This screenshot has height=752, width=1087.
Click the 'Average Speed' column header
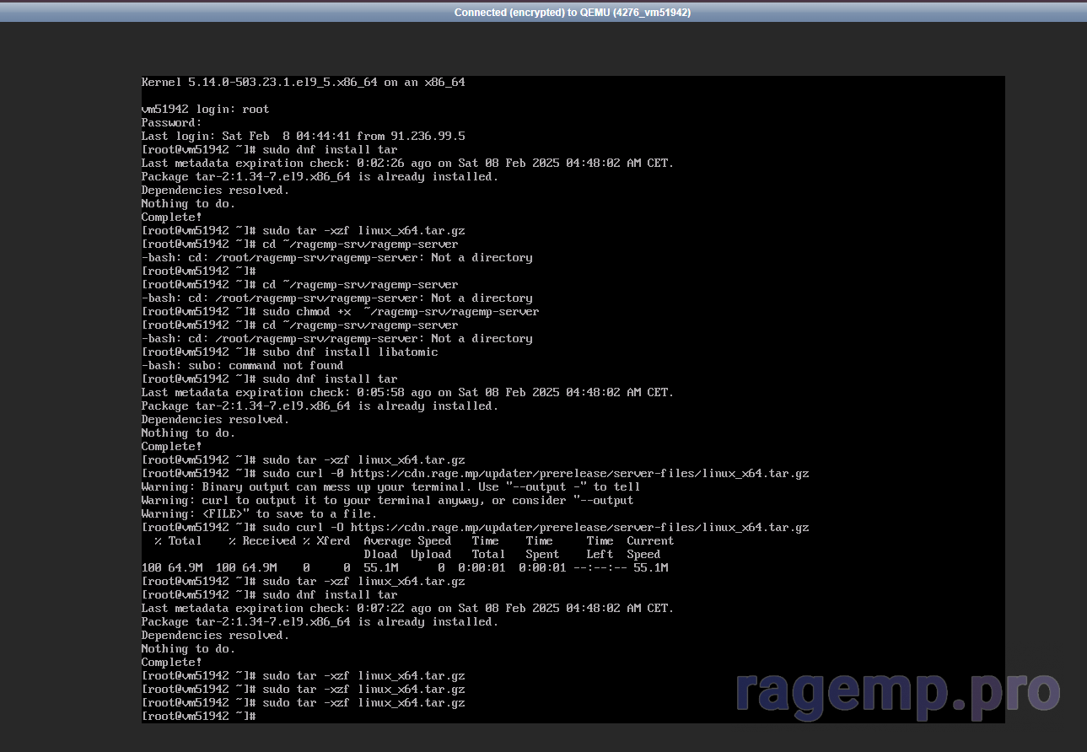pos(408,540)
